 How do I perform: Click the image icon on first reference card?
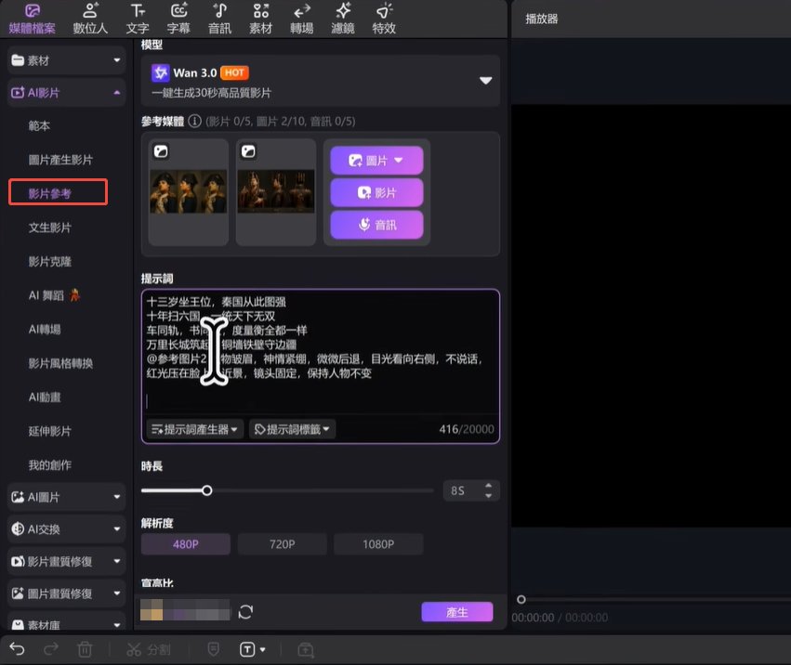click(x=161, y=151)
